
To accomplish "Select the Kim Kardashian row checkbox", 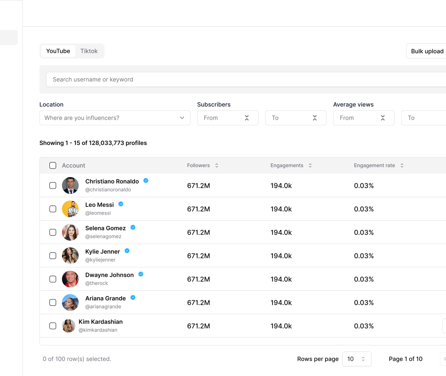I will [53, 326].
